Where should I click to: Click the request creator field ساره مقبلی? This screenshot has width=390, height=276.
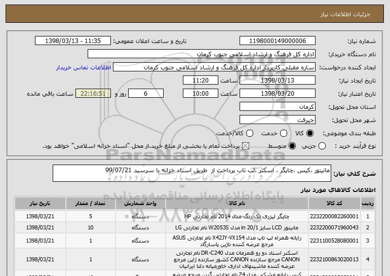coord(214,67)
